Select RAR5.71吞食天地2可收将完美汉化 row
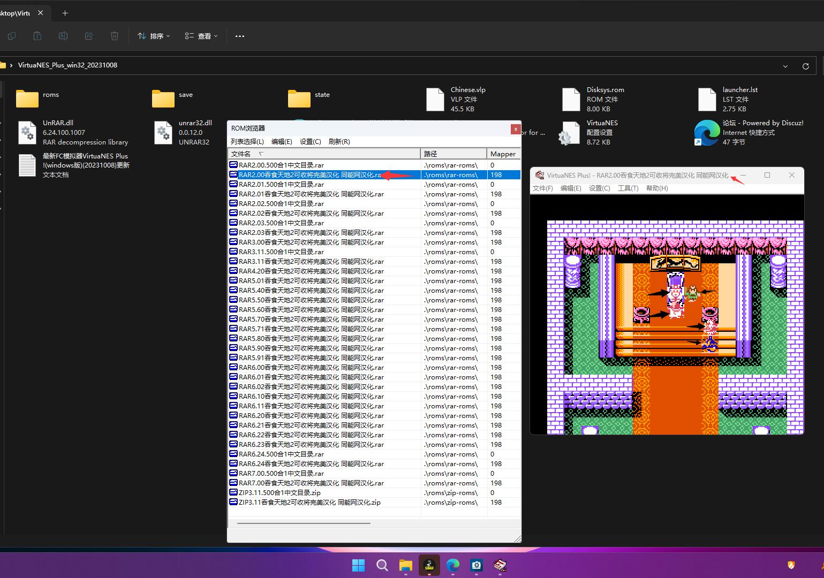824x578 pixels. (x=374, y=329)
